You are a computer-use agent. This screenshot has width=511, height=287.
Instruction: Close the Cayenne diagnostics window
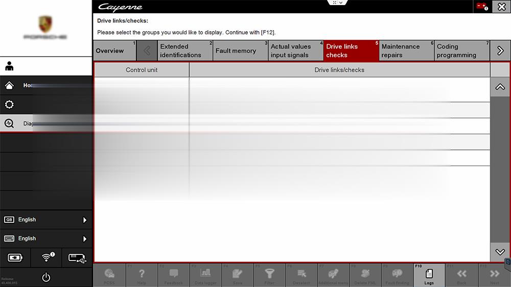pos(502,7)
